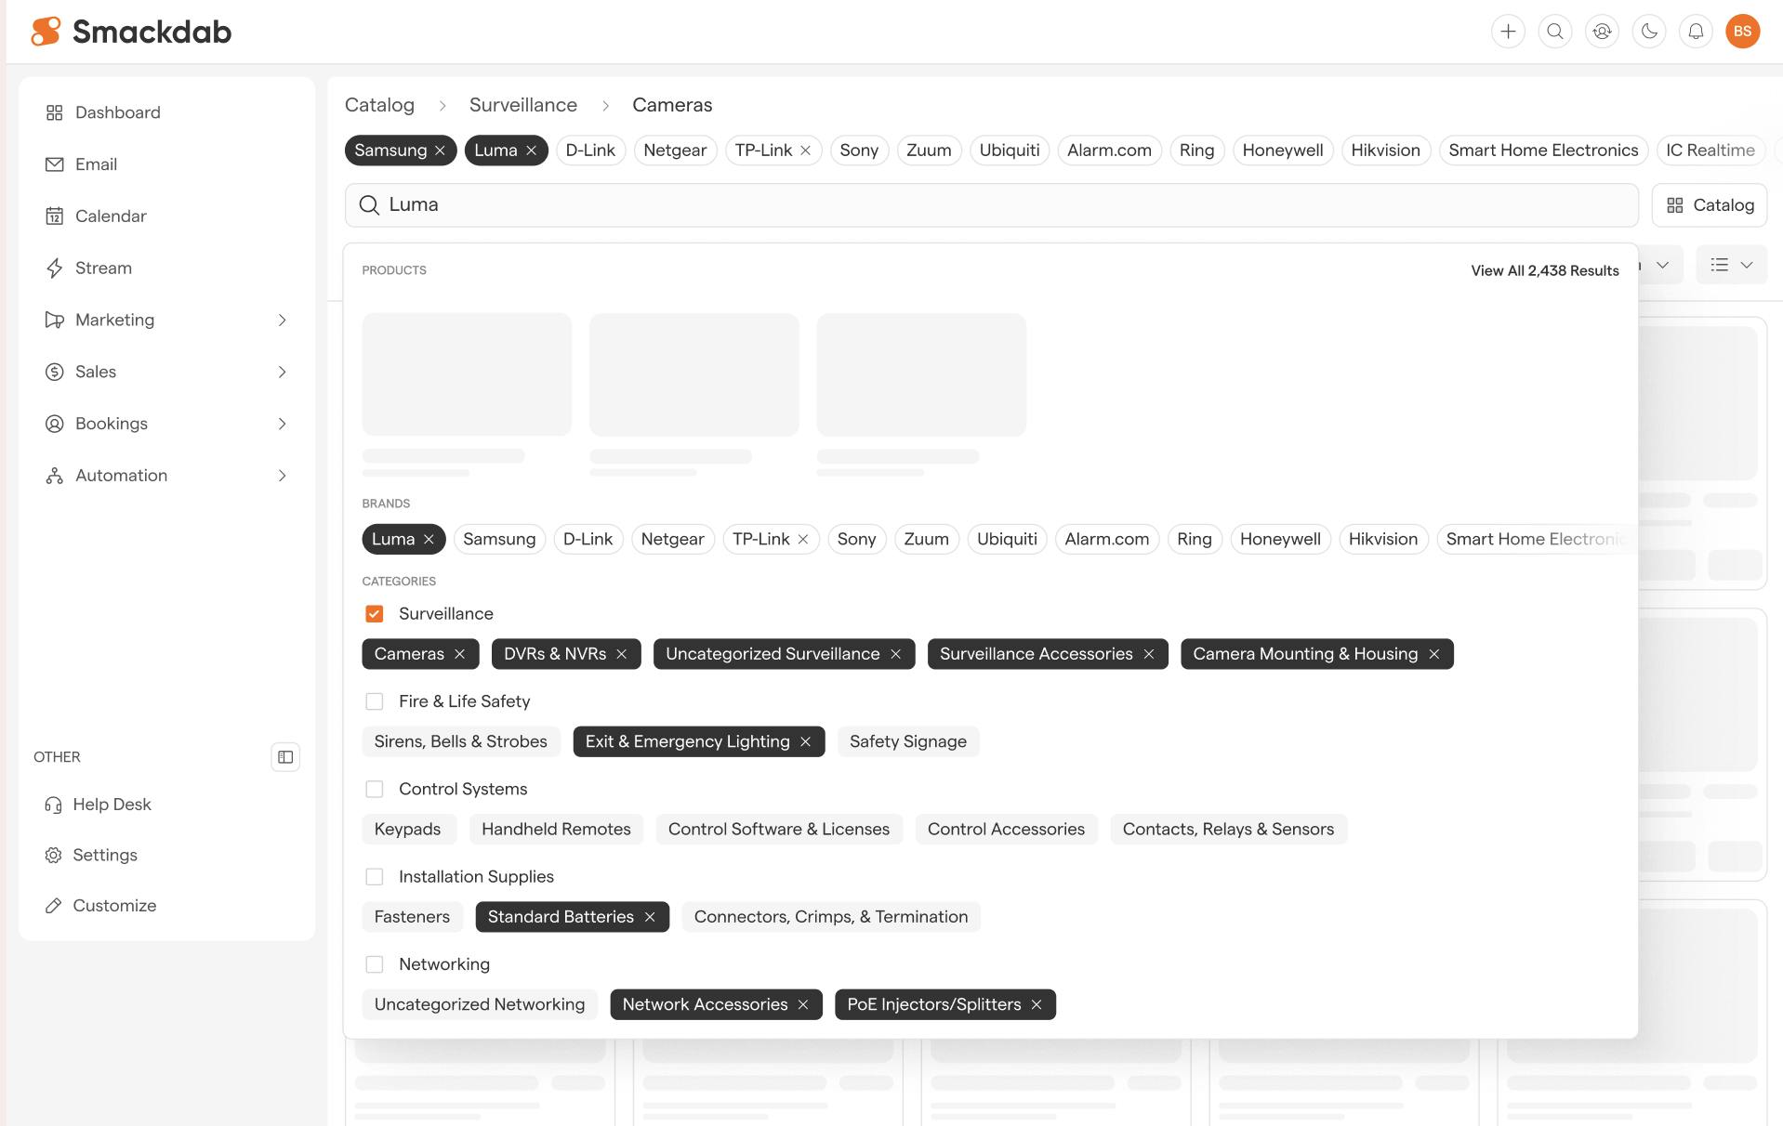Remove PoE Injectors/Splitters chip
Viewport: 1783px width, 1126px height.
pyautogui.click(x=1037, y=1005)
